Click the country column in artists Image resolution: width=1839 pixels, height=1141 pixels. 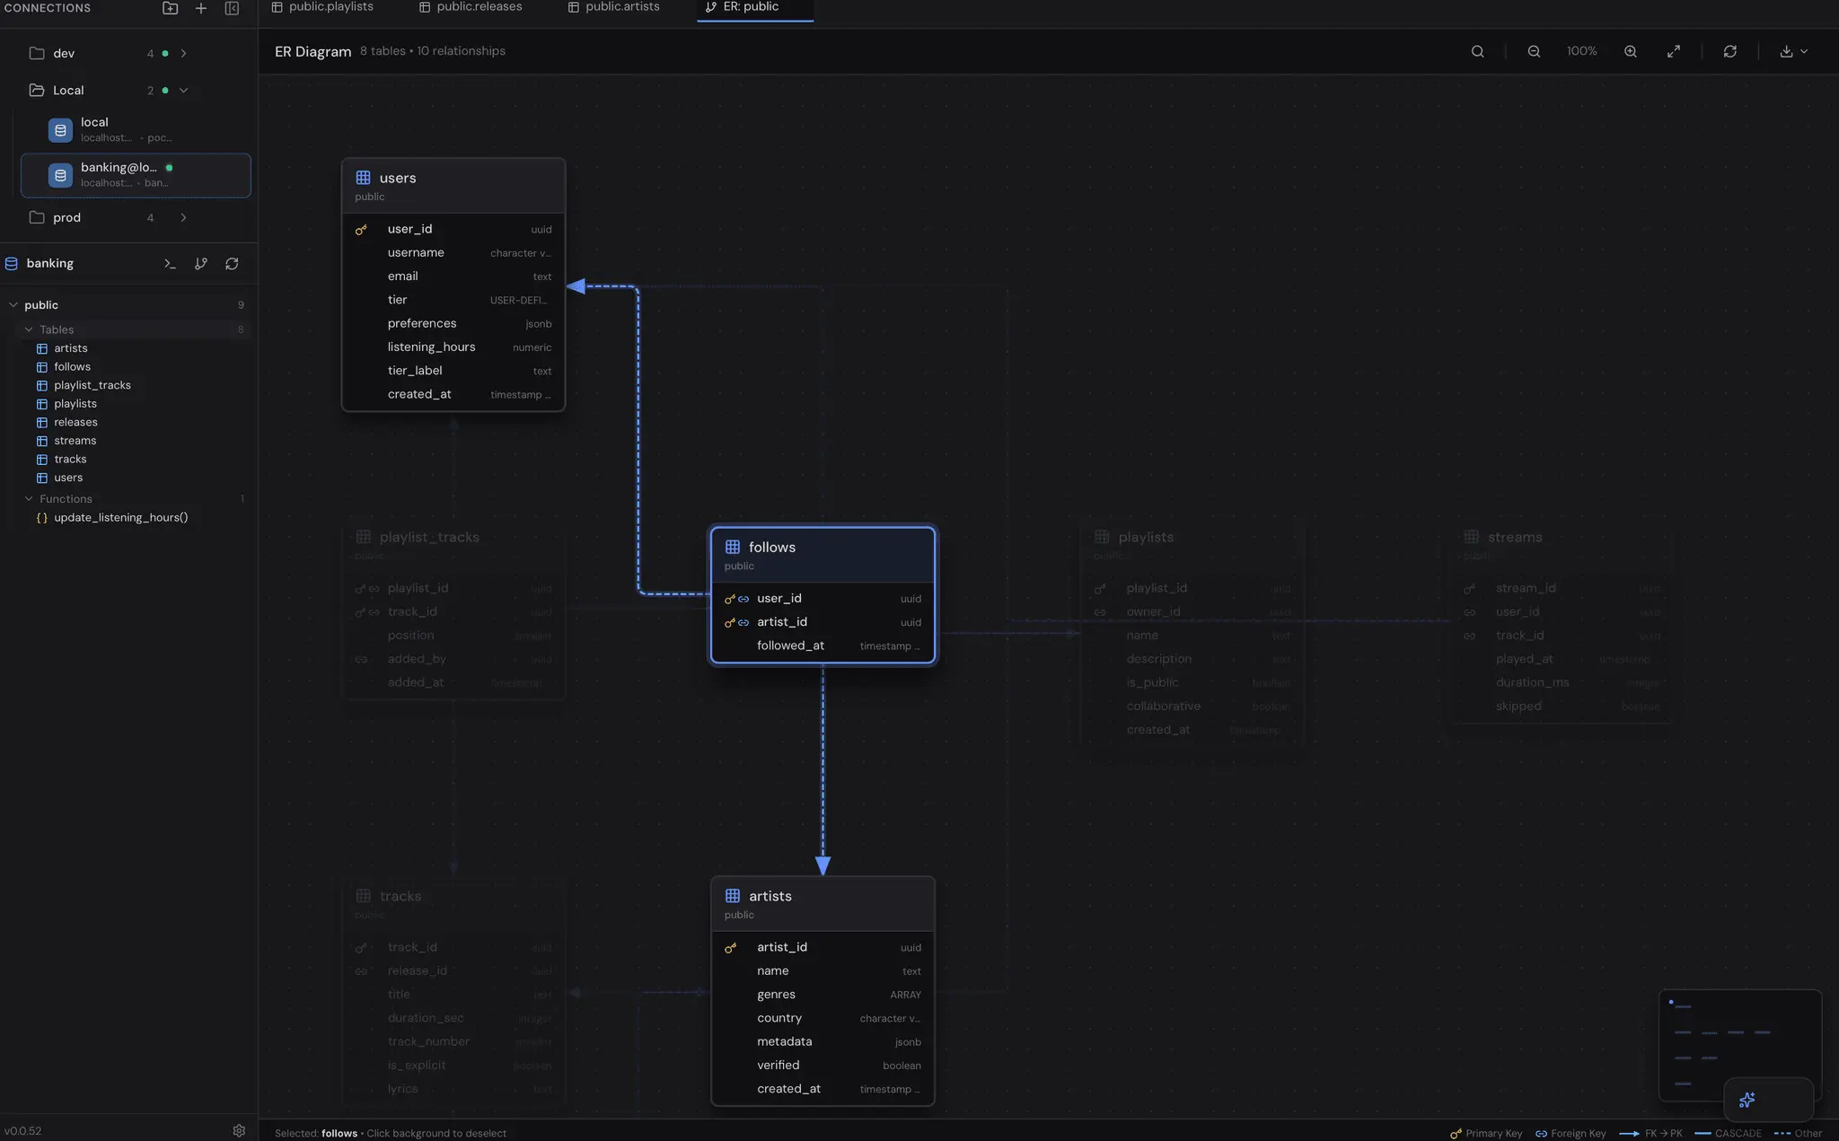tap(823, 1018)
